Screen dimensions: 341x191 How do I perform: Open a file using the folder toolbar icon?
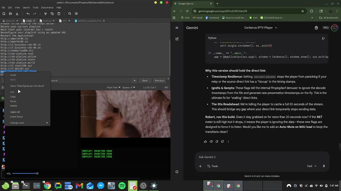tap(10, 14)
